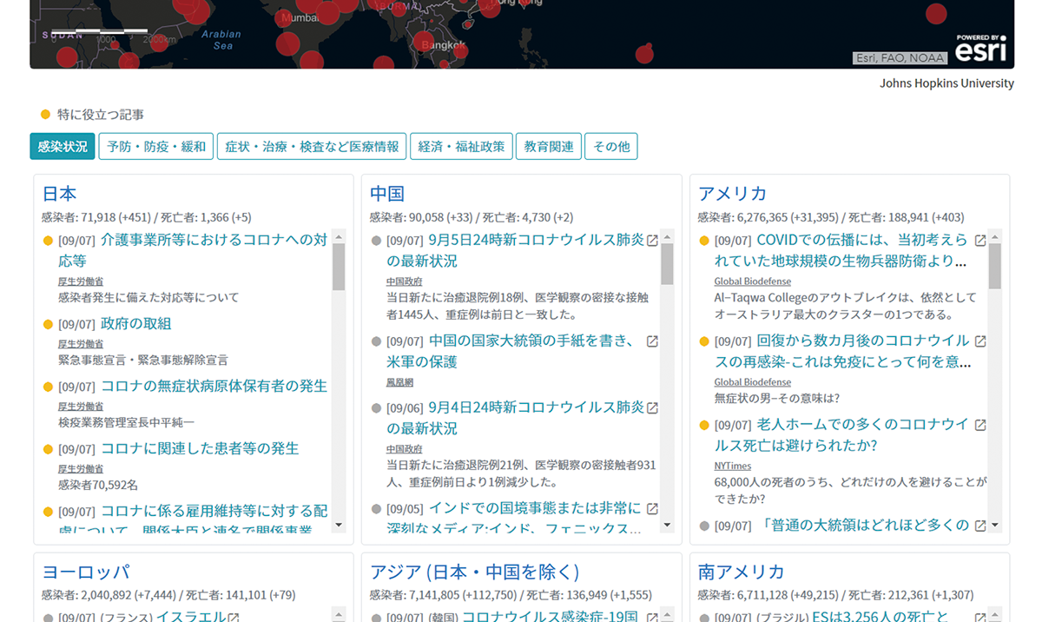The width and height of the screenshot is (1042, 622).
Task: Open external link icon beside インドでの国境事態 article
Action: click(x=652, y=508)
